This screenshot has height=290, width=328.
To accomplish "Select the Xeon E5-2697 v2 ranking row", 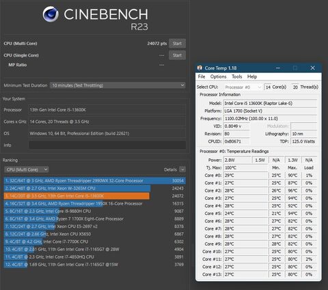I will 94,227.
